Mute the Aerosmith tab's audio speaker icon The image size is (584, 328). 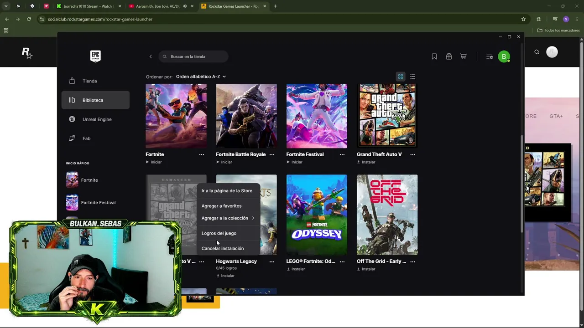pos(185,6)
